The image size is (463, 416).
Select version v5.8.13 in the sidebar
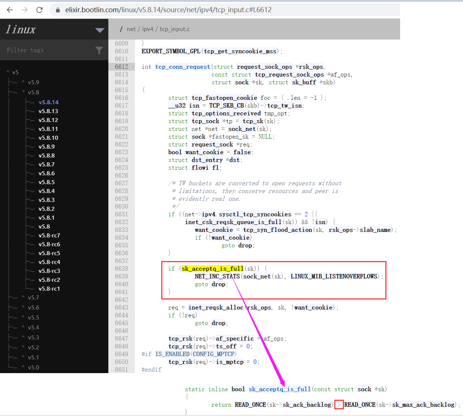pos(48,111)
